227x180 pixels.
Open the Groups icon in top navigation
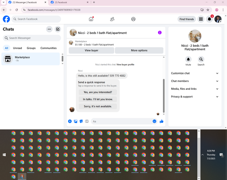(133, 19)
